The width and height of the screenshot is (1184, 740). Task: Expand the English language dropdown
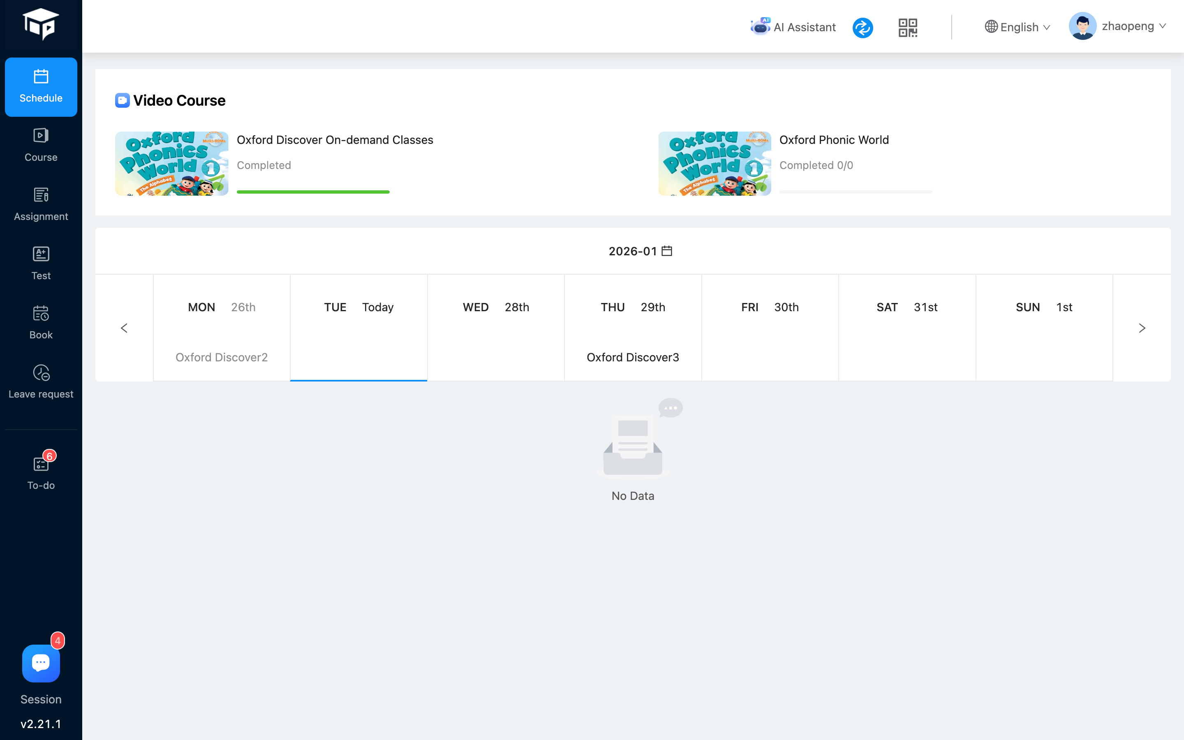[1017, 28]
